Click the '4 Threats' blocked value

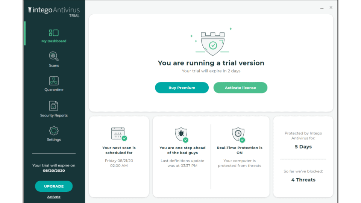(x=303, y=180)
